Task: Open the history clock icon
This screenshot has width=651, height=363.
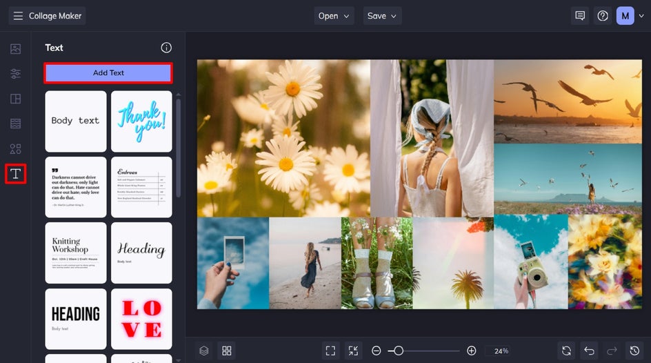Action: click(634, 351)
